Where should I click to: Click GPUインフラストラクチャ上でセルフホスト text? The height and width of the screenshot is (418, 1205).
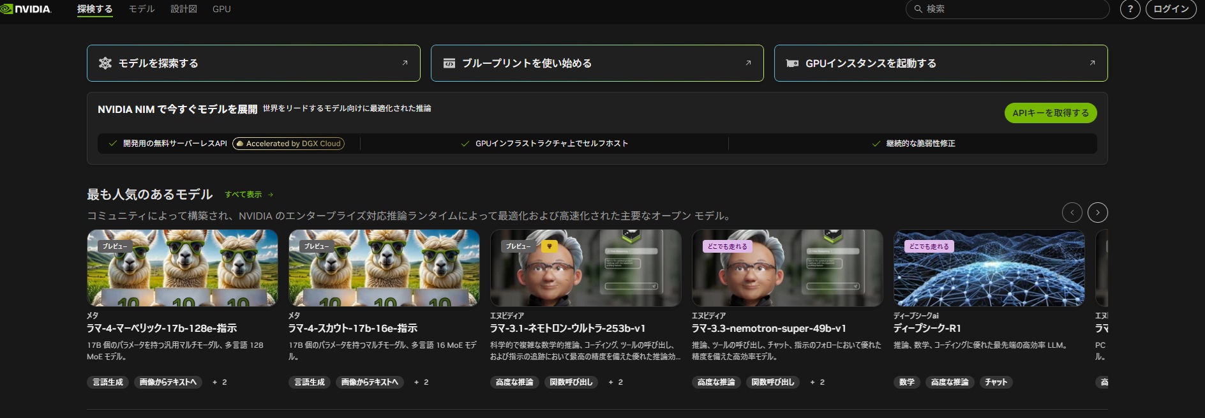[551, 144]
